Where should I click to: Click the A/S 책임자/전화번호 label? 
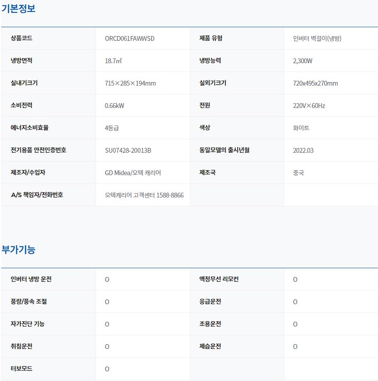pyautogui.click(x=37, y=194)
